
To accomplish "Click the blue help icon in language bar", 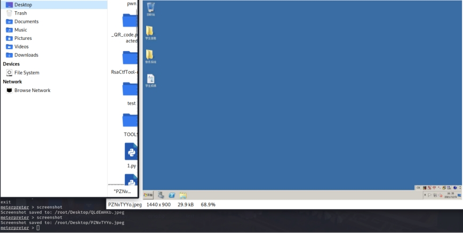I will point(455,188).
